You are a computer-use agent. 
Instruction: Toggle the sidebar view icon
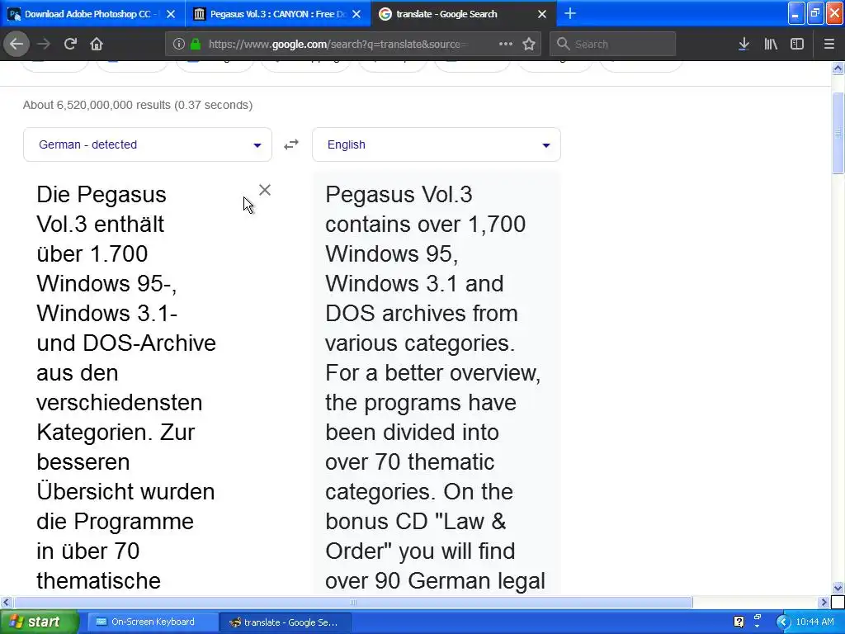(x=797, y=45)
